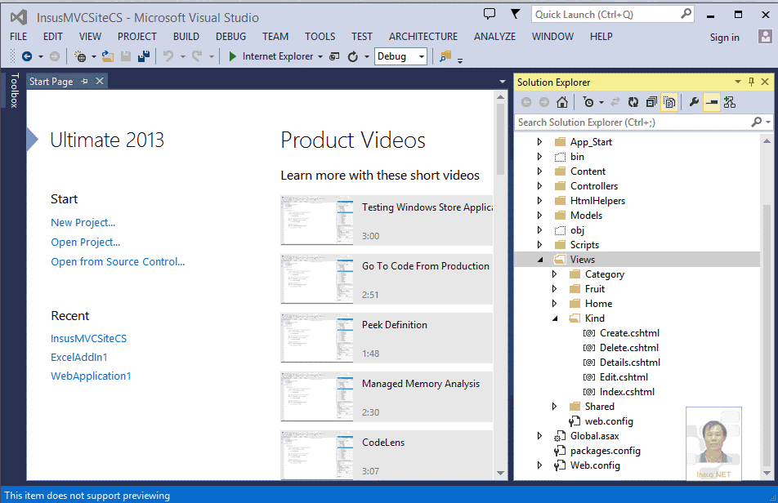The image size is (778, 503).
Task: Click the Sign in link
Action: [724, 38]
